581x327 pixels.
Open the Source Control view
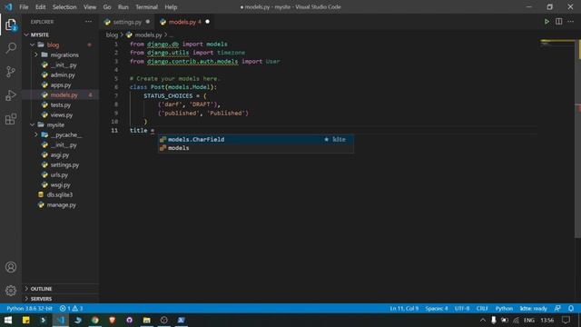tap(11, 72)
